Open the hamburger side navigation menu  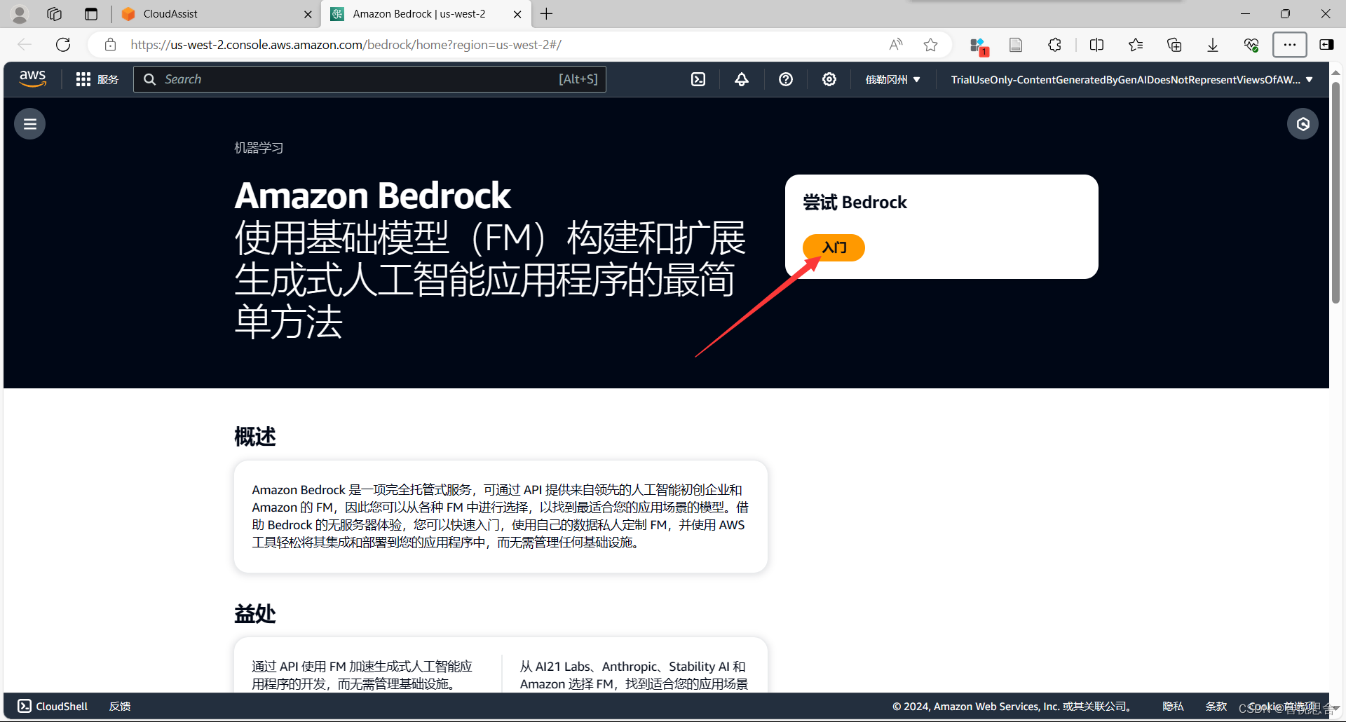30,124
